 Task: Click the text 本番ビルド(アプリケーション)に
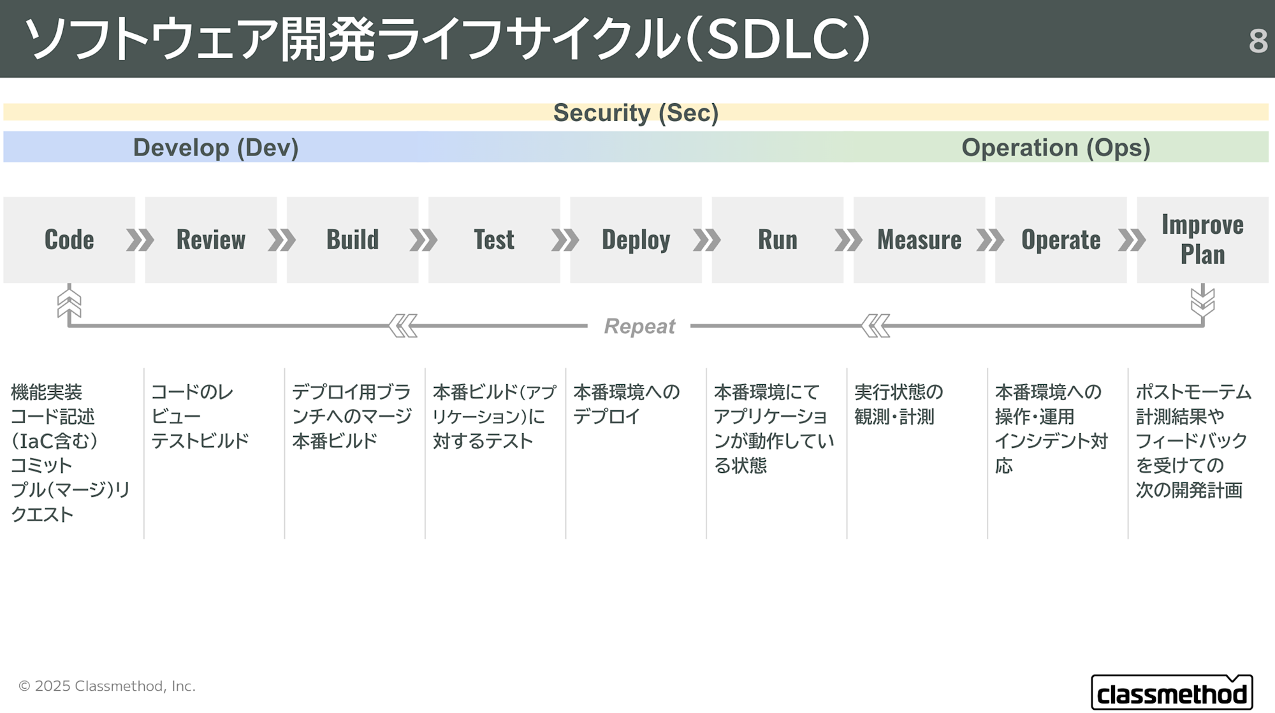click(x=494, y=404)
